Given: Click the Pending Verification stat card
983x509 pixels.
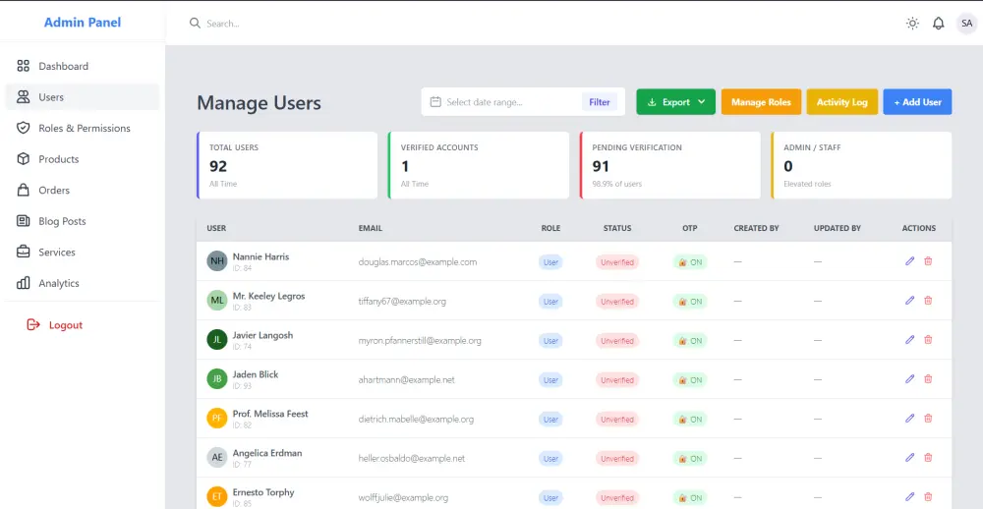Looking at the screenshot, I should (670, 165).
